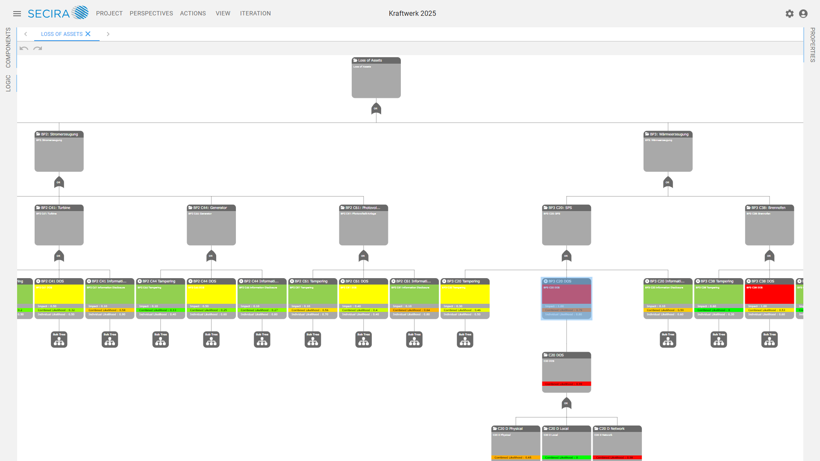Open the Sub Tree below BP2 C44 Tampering
The image size is (820, 461).
(160, 340)
